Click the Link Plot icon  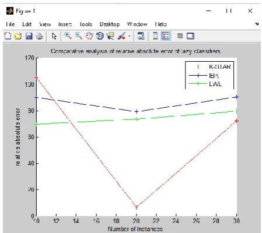(141, 36)
